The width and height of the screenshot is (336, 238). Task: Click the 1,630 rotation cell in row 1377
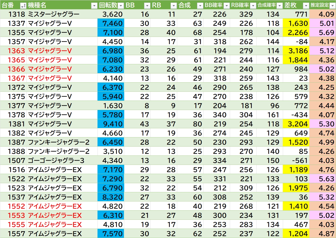click(111, 106)
